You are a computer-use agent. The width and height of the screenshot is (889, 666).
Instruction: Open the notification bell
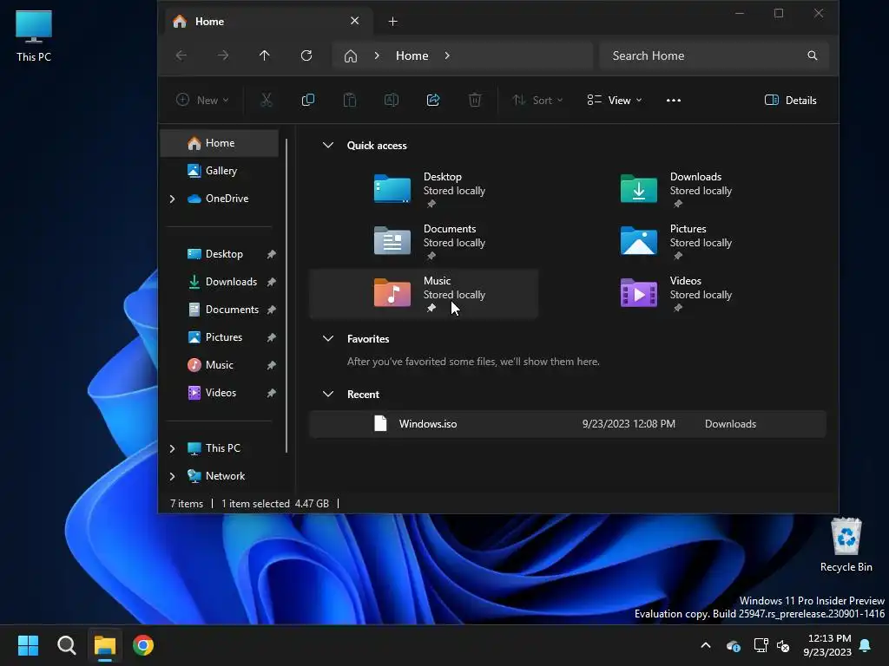[x=866, y=645]
